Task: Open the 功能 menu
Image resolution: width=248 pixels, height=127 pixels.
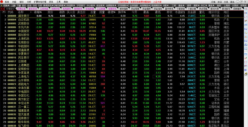Action: 14,2
